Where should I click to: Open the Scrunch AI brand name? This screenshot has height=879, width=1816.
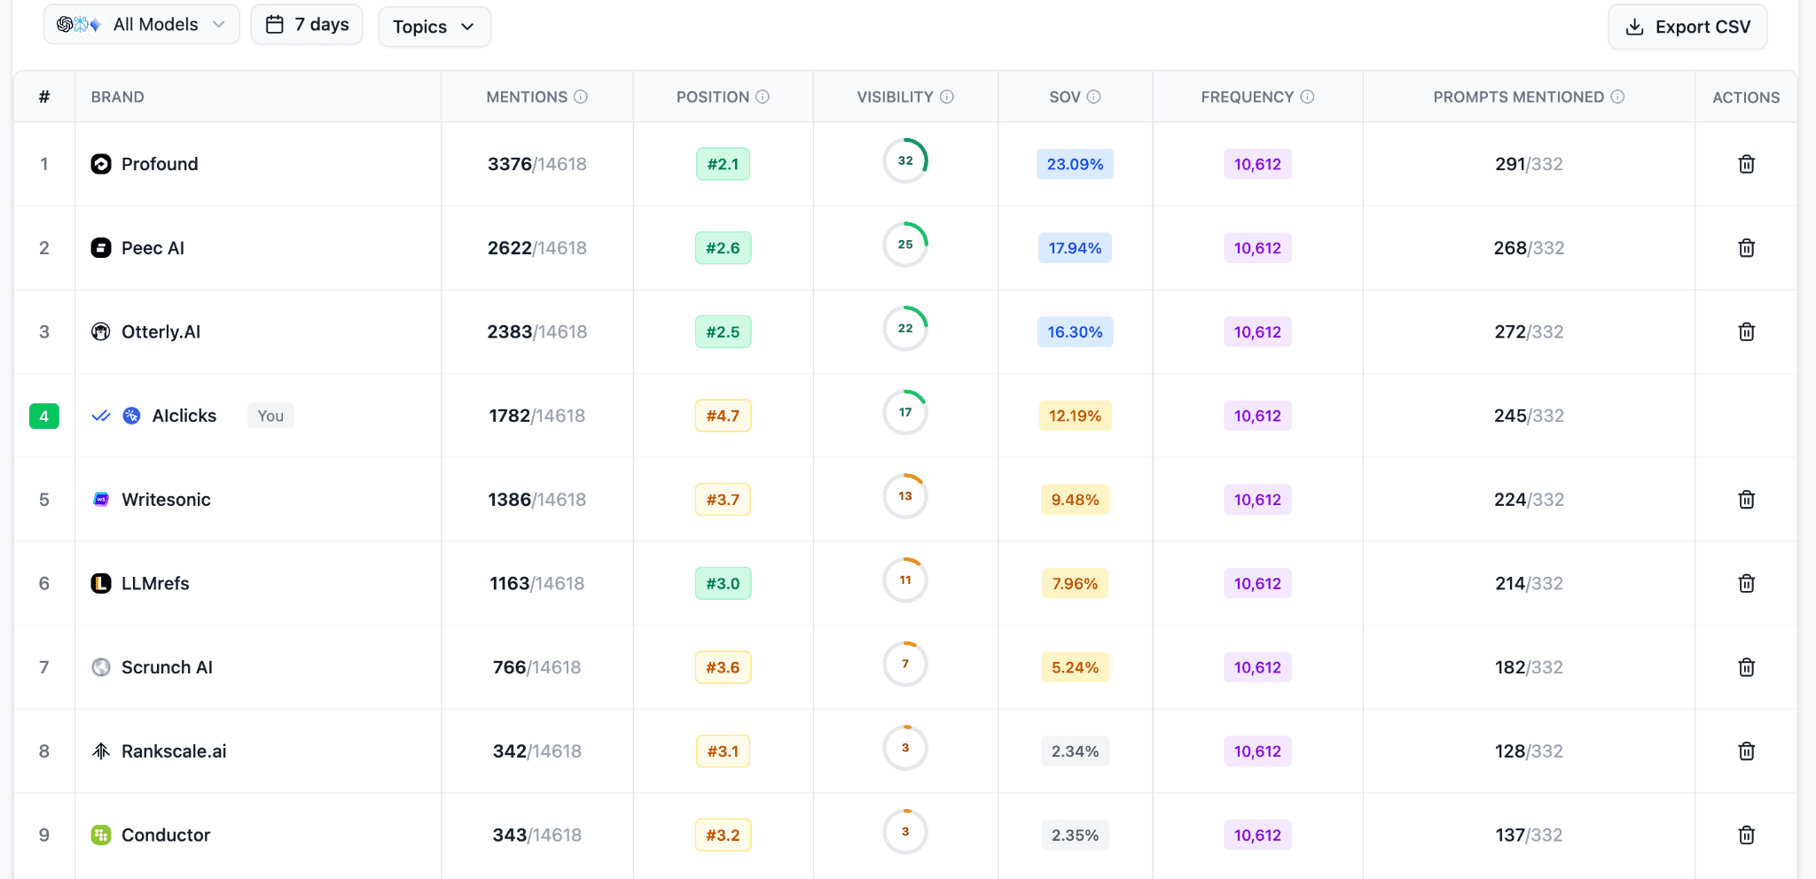click(167, 667)
